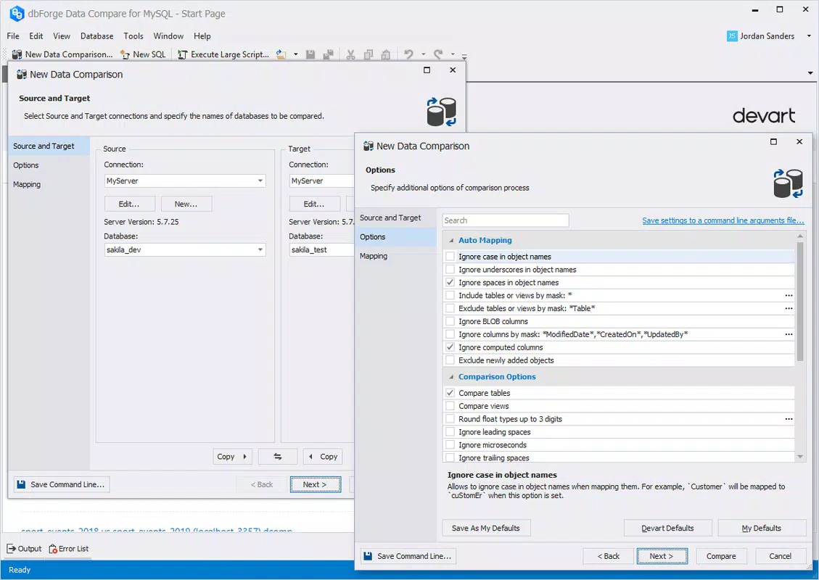Select Mapping tab in back wizard window
819x580 pixels.
point(49,184)
